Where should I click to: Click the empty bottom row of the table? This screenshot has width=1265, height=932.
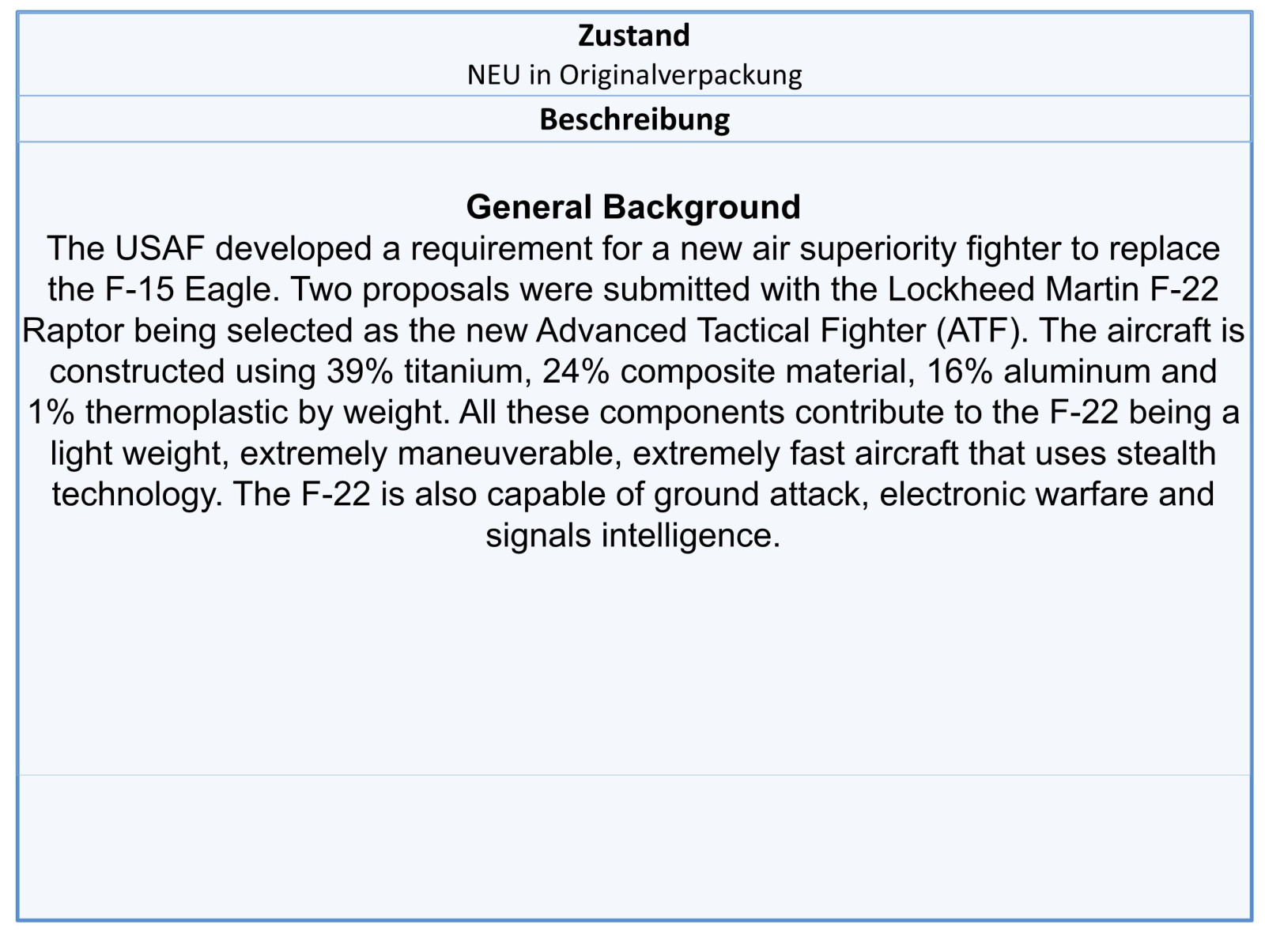point(633,846)
